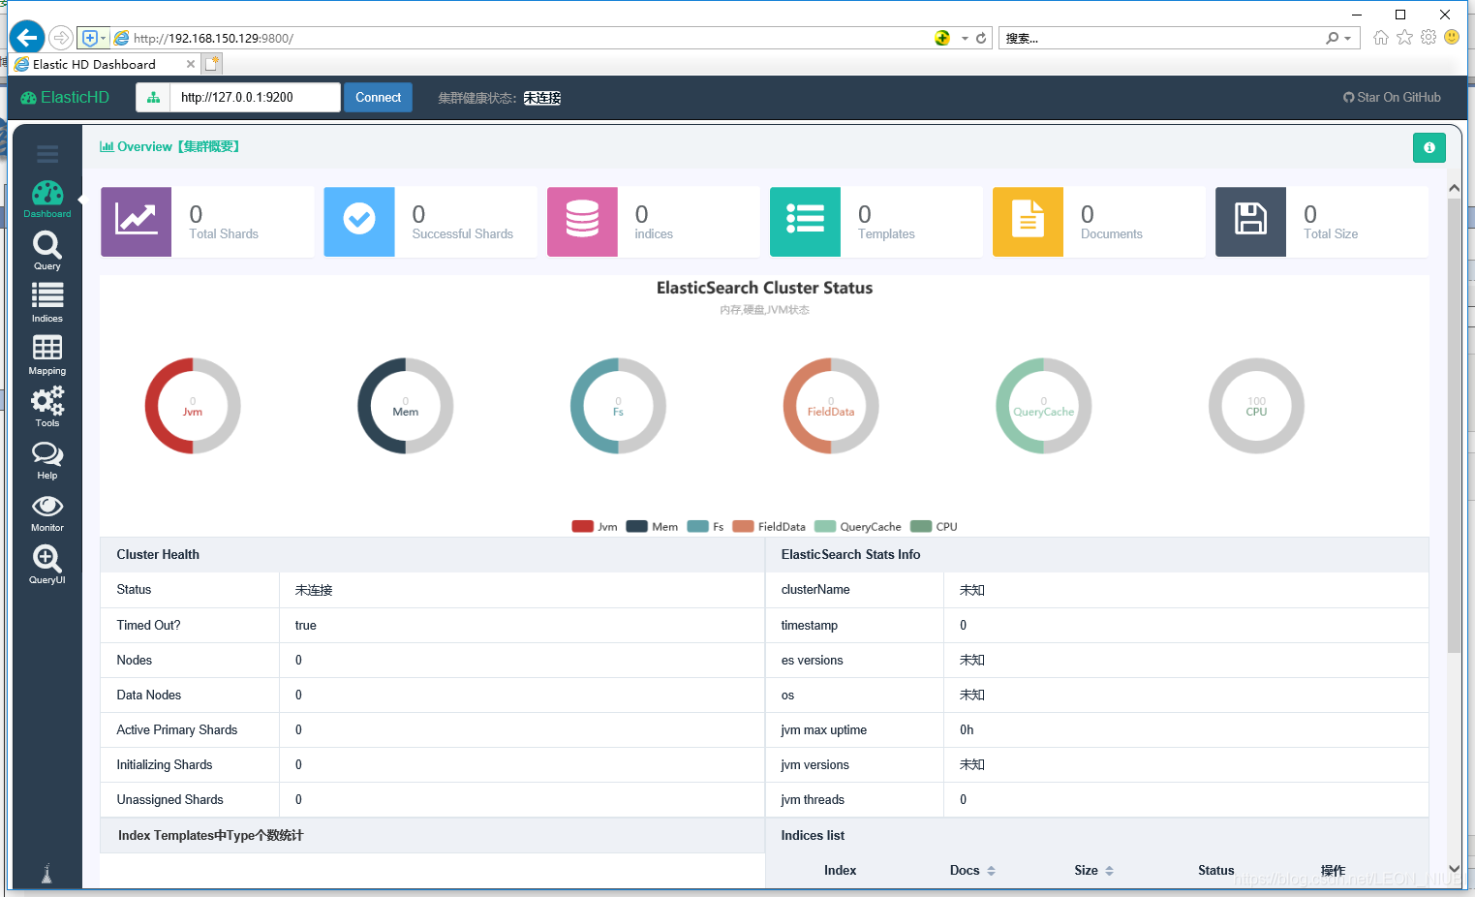
Task: Toggle Mem legend swatch
Action: coord(636,527)
